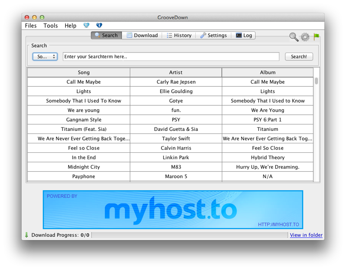Click the Search! button
The height and width of the screenshot is (270, 346).
click(x=299, y=57)
